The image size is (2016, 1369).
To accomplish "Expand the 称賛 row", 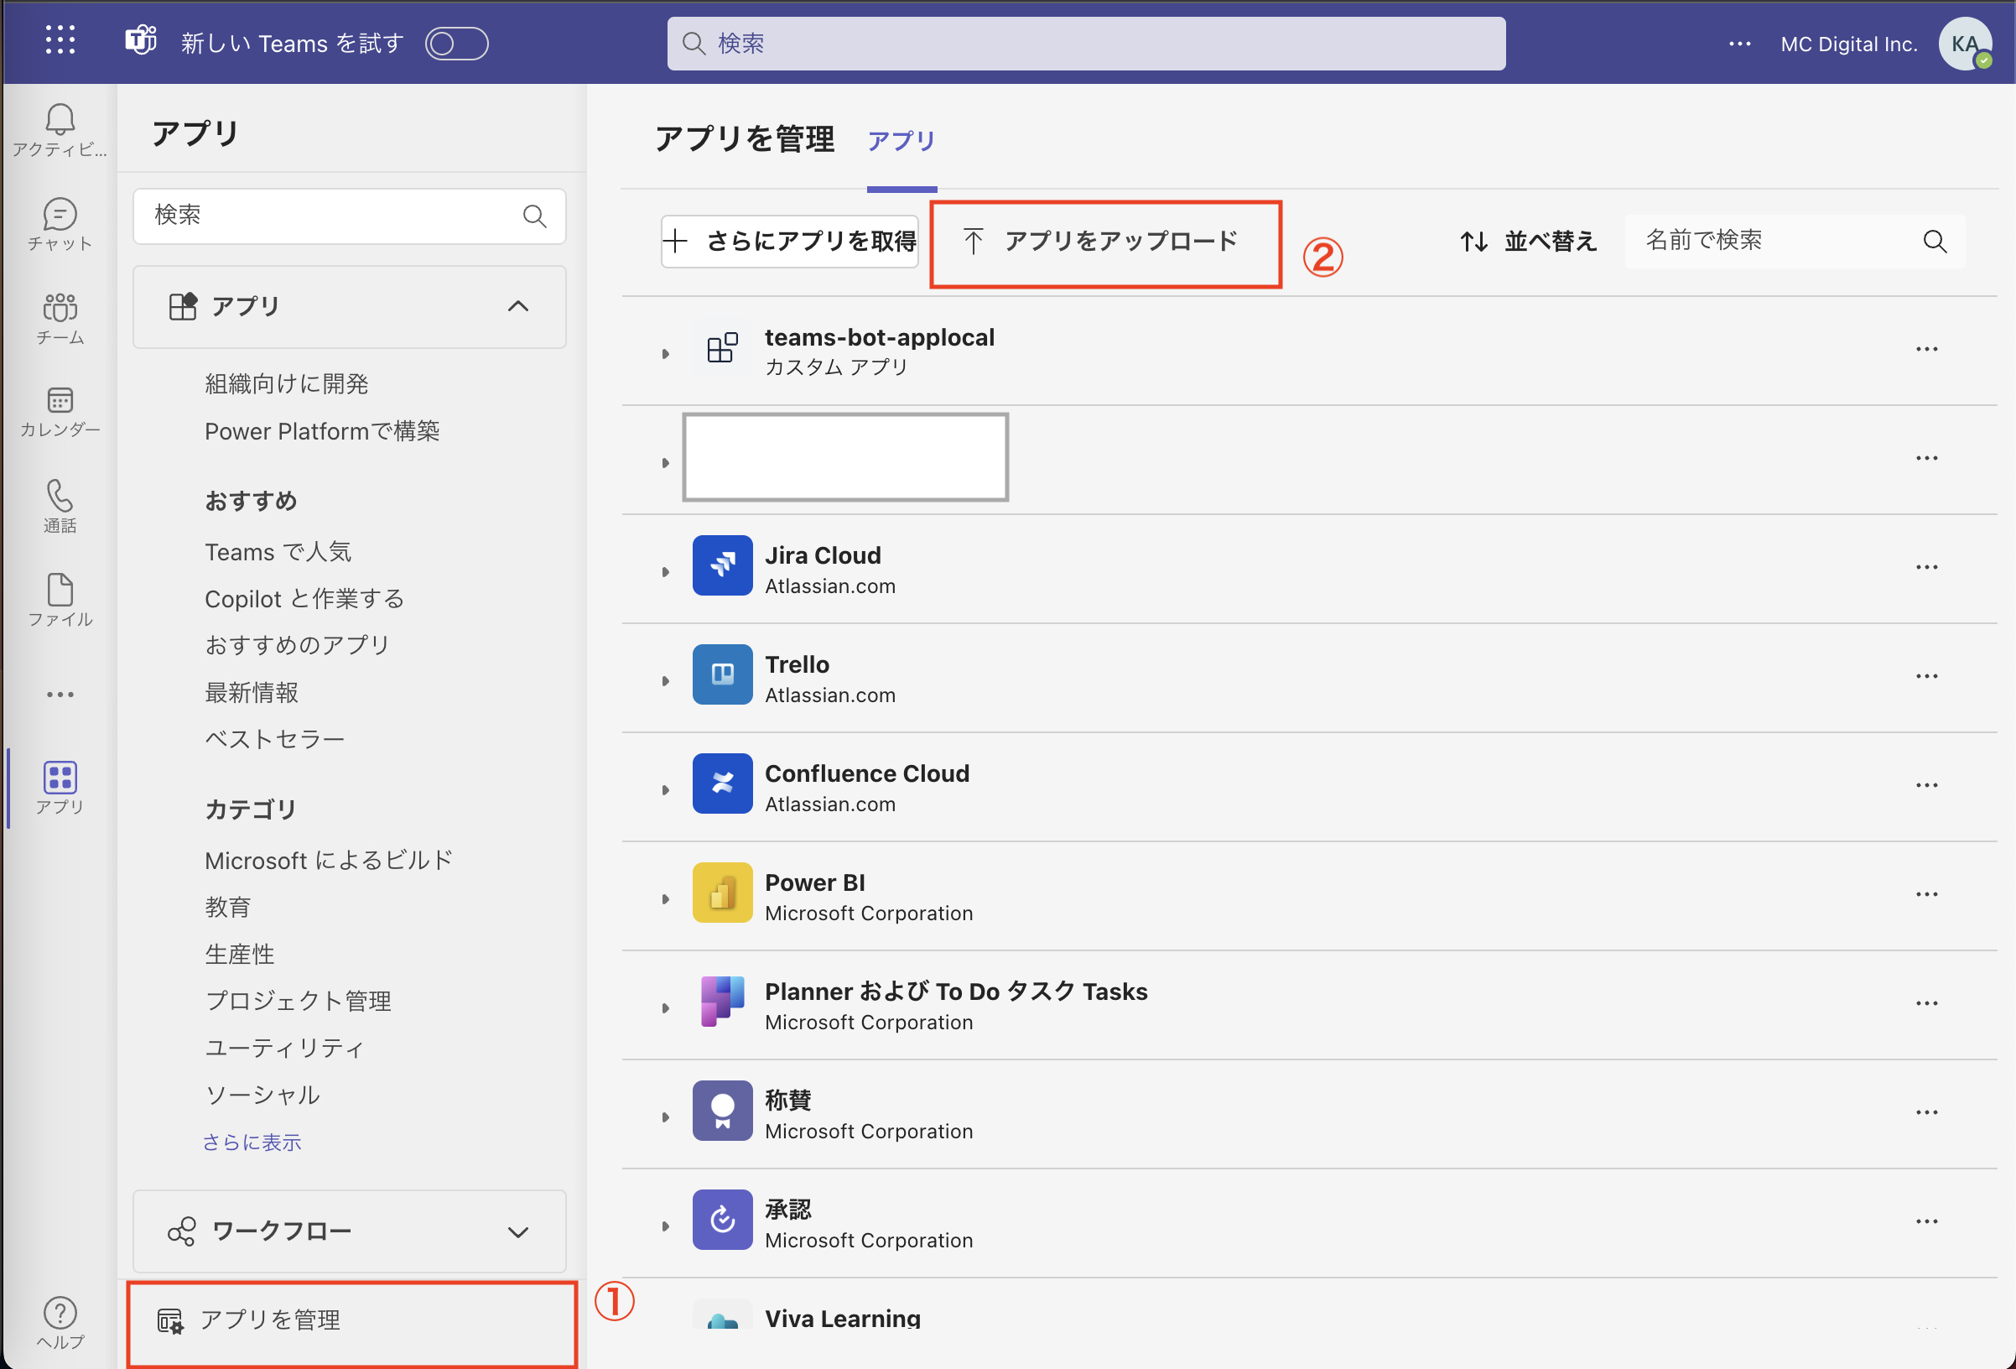I will point(665,1117).
